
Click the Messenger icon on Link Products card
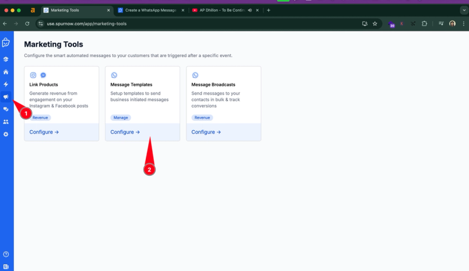point(43,75)
